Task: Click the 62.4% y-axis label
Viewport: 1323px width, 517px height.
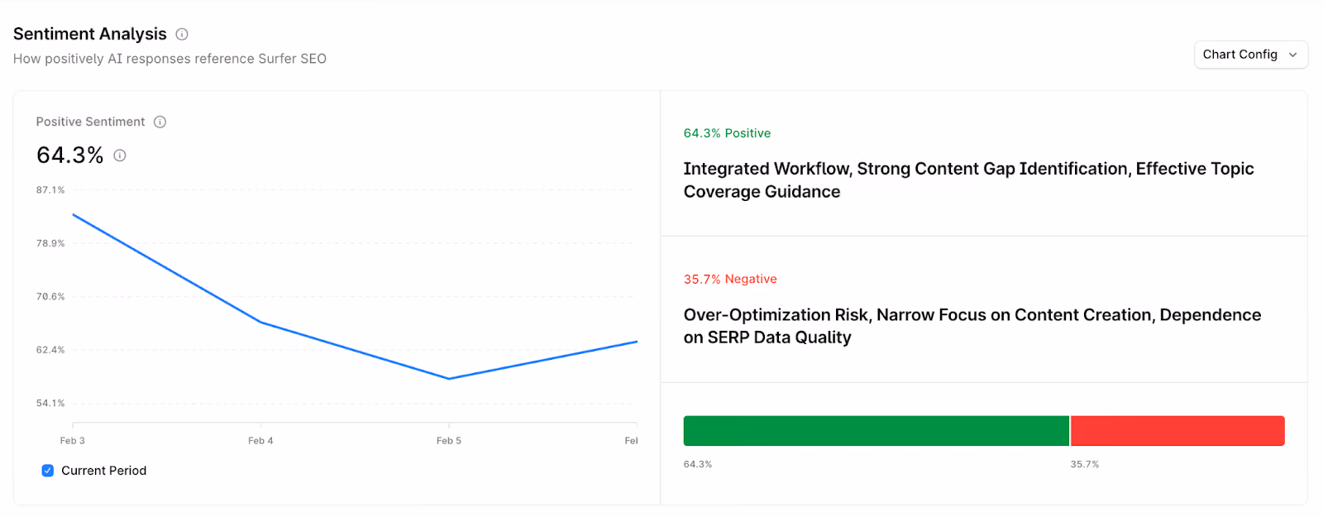Action: coord(50,350)
